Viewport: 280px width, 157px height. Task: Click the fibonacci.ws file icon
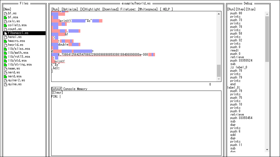point(6,33)
